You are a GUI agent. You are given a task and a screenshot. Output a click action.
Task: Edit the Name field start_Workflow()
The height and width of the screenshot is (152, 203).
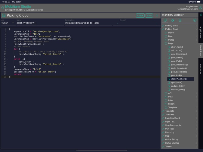(40, 23)
